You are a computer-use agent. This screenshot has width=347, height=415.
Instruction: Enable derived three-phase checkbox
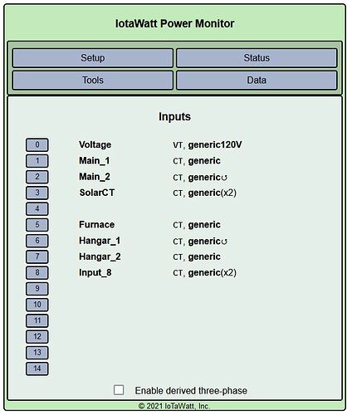pos(119,390)
